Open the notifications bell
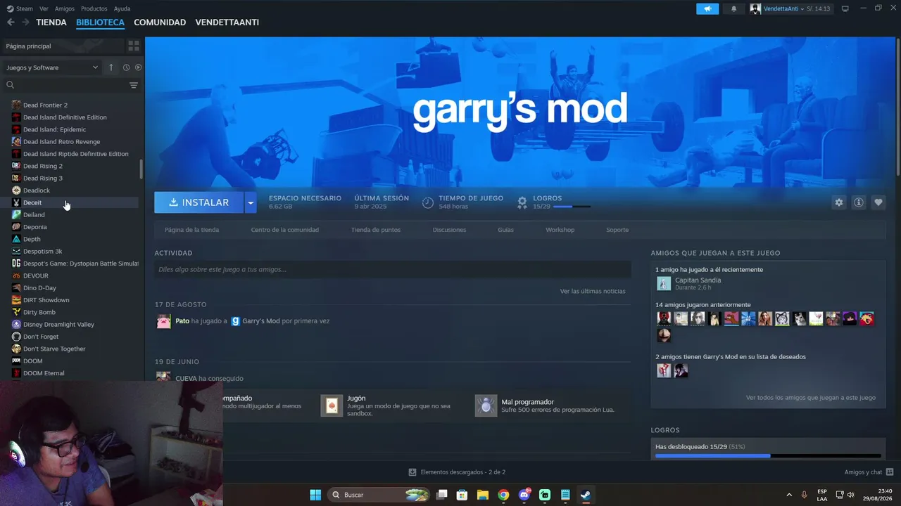This screenshot has width=901, height=506. click(x=733, y=8)
